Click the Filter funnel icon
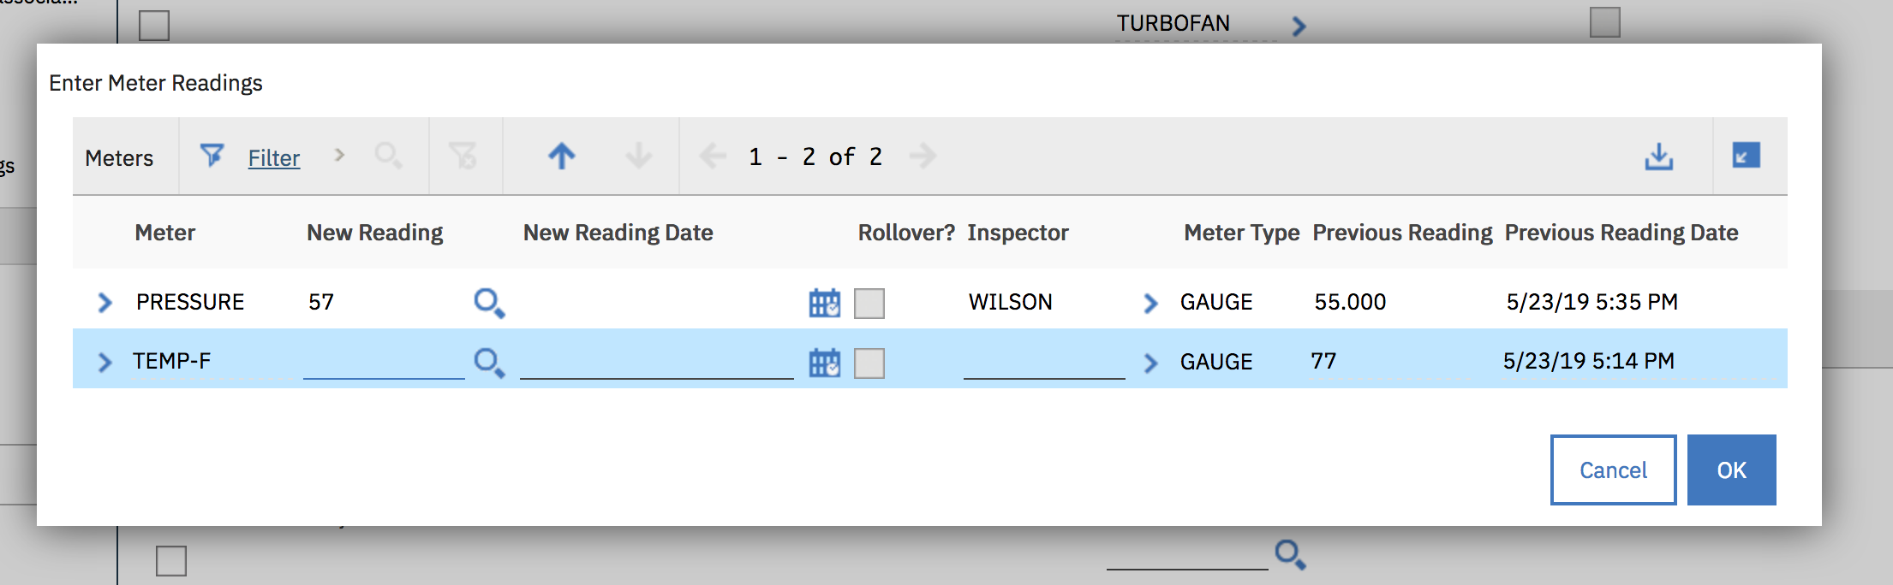This screenshot has height=585, width=1893. point(212,156)
